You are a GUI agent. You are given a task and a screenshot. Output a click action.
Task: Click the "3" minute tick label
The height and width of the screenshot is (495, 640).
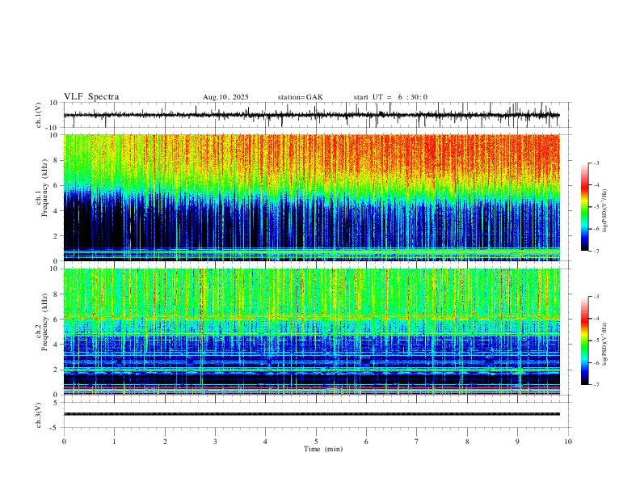(215, 442)
